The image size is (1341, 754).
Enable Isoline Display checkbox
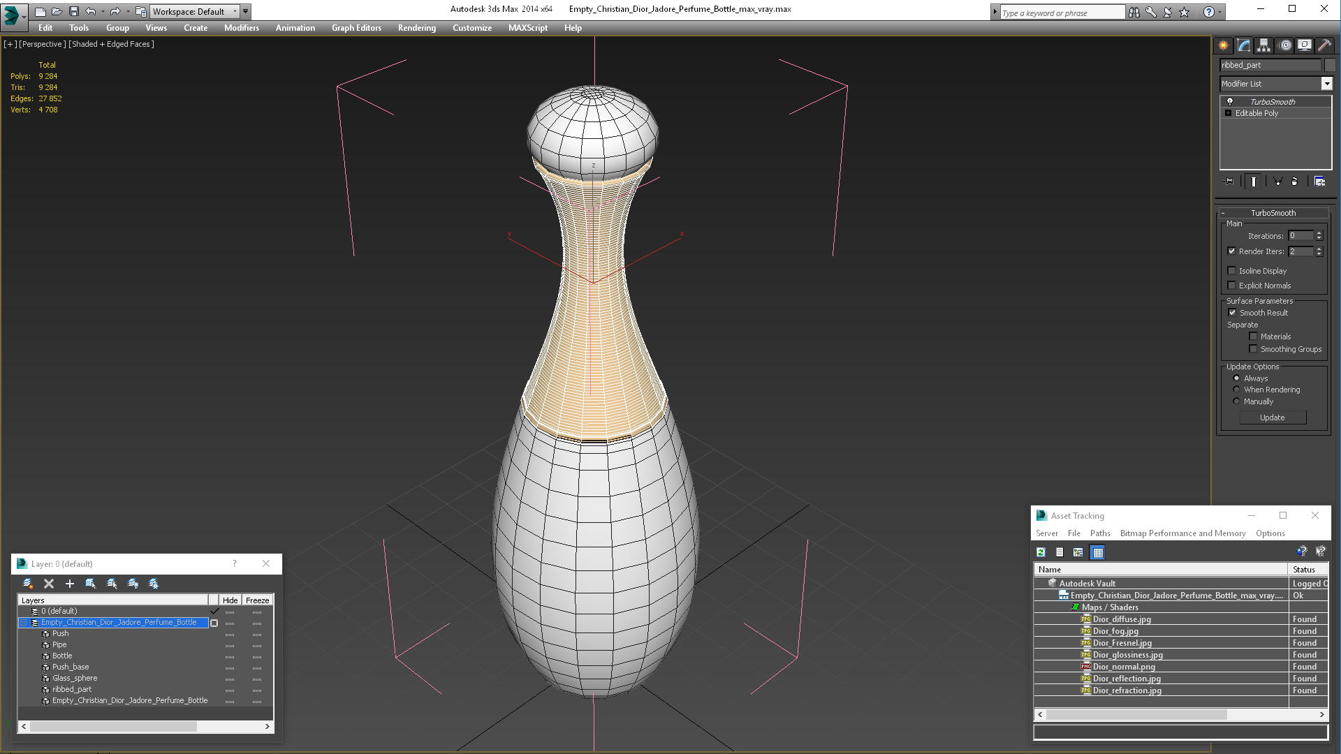click(1231, 271)
